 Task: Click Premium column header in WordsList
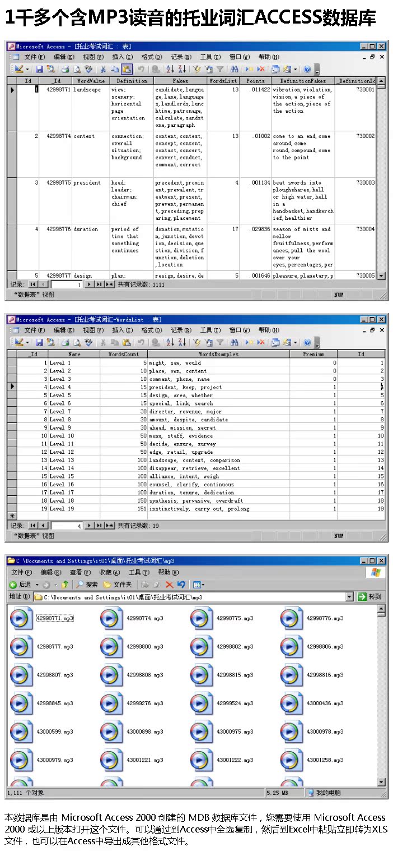click(x=314, y=354)
